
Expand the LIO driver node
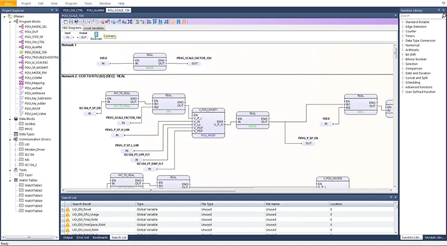coord(15,144)
